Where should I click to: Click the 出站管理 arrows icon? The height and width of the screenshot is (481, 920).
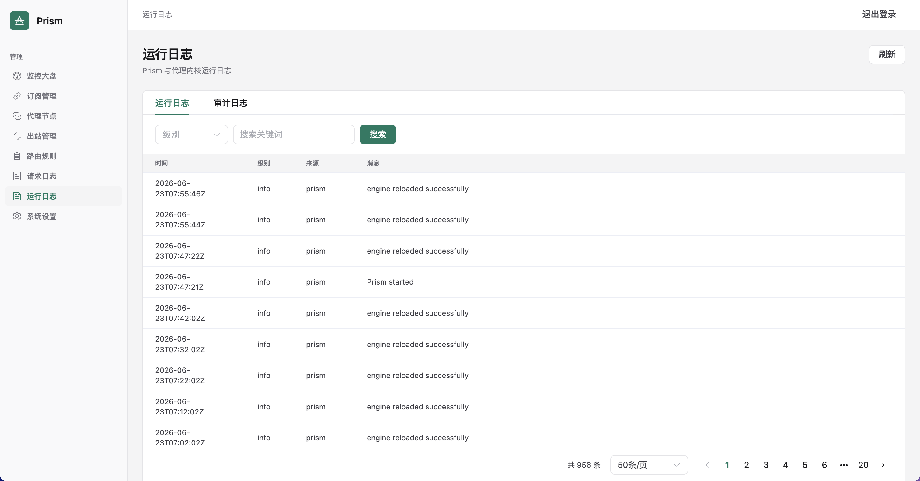tap(17, 136)
